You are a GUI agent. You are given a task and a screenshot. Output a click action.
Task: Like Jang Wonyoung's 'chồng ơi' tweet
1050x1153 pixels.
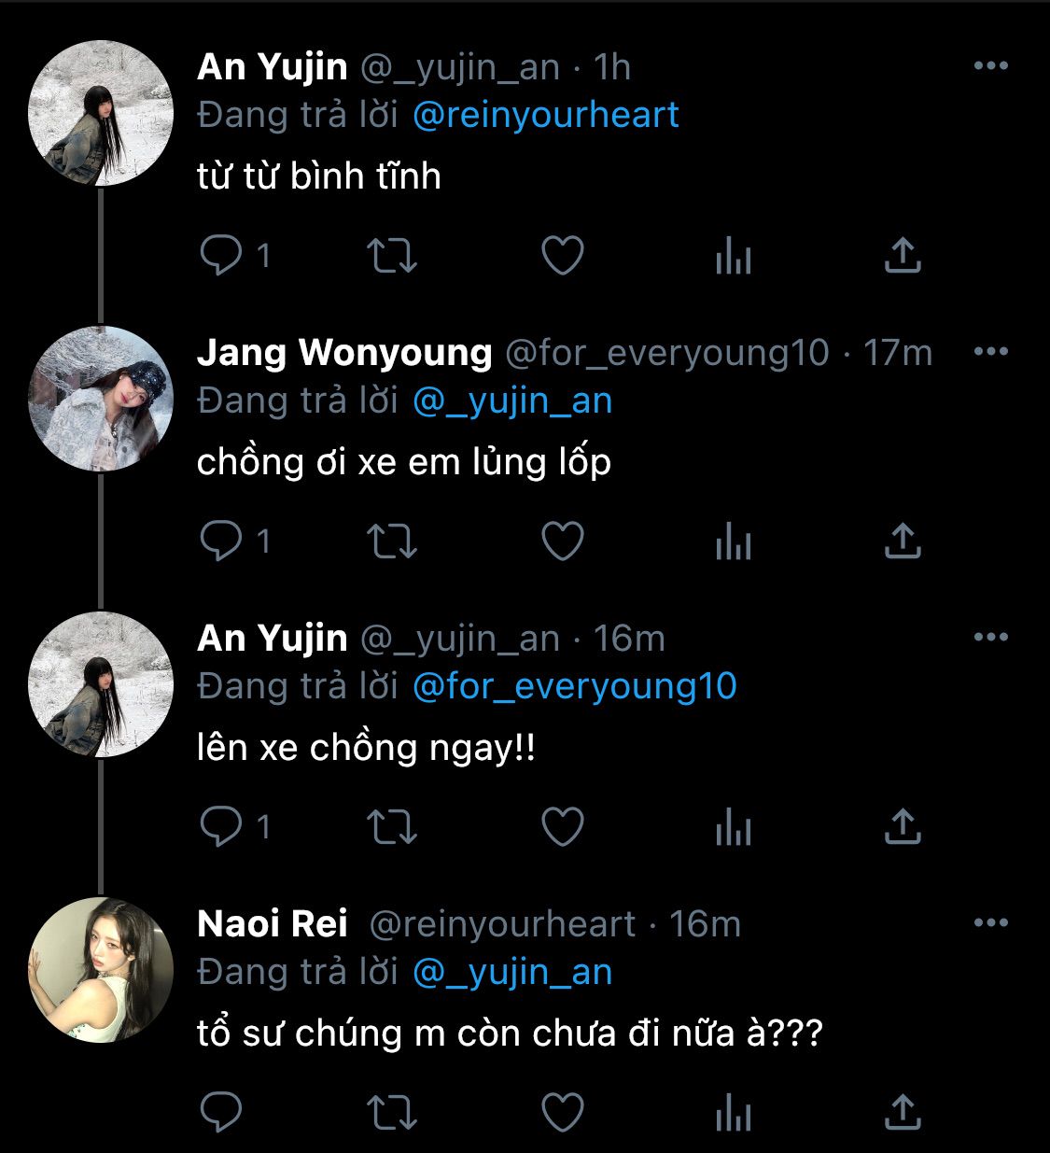coord(563,541)
